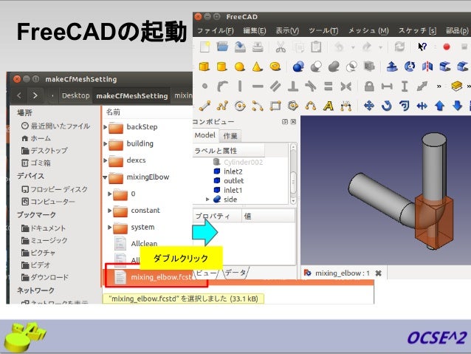Select the Draft rectangle tool
Screen dimensions: 471x354
pos(275,106)
